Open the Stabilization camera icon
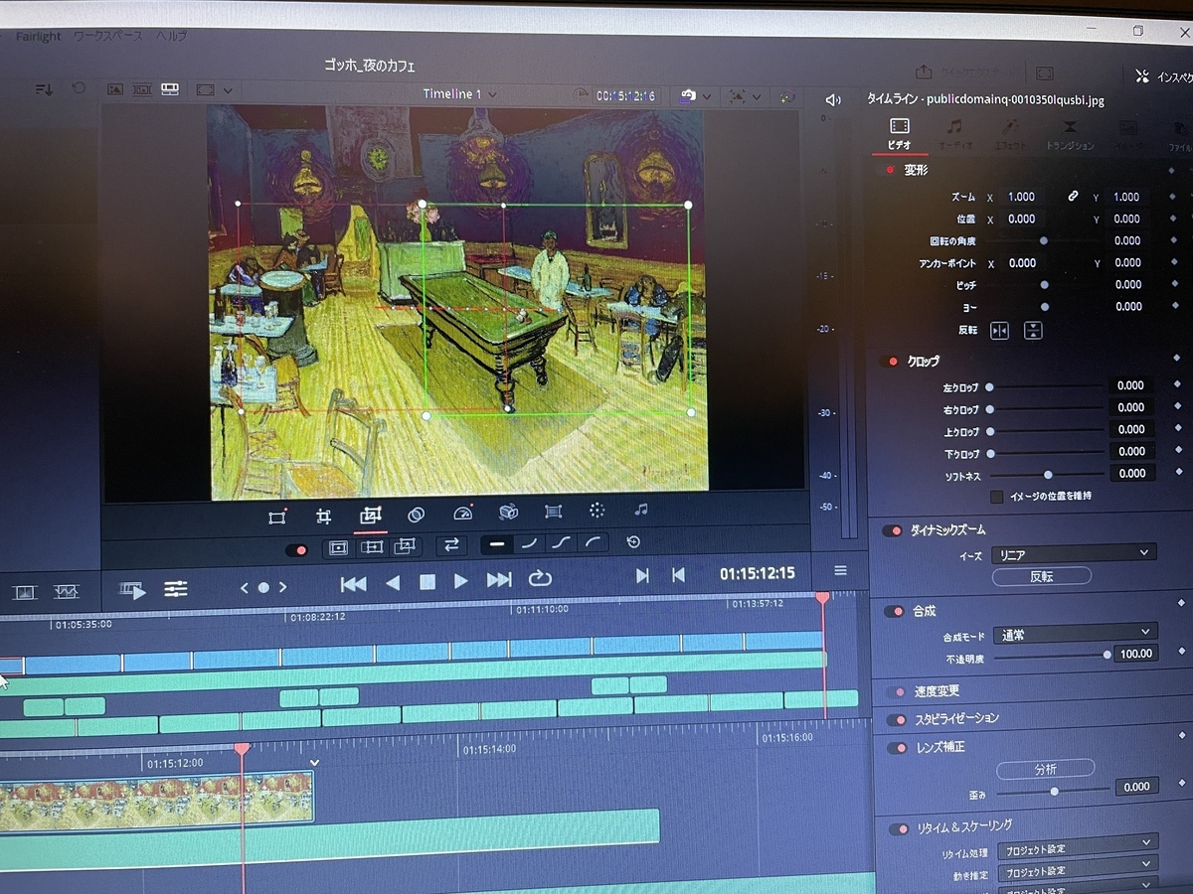Image resolution: width=1193 pixels, height=894 pixels. click(x=508, y=513)
